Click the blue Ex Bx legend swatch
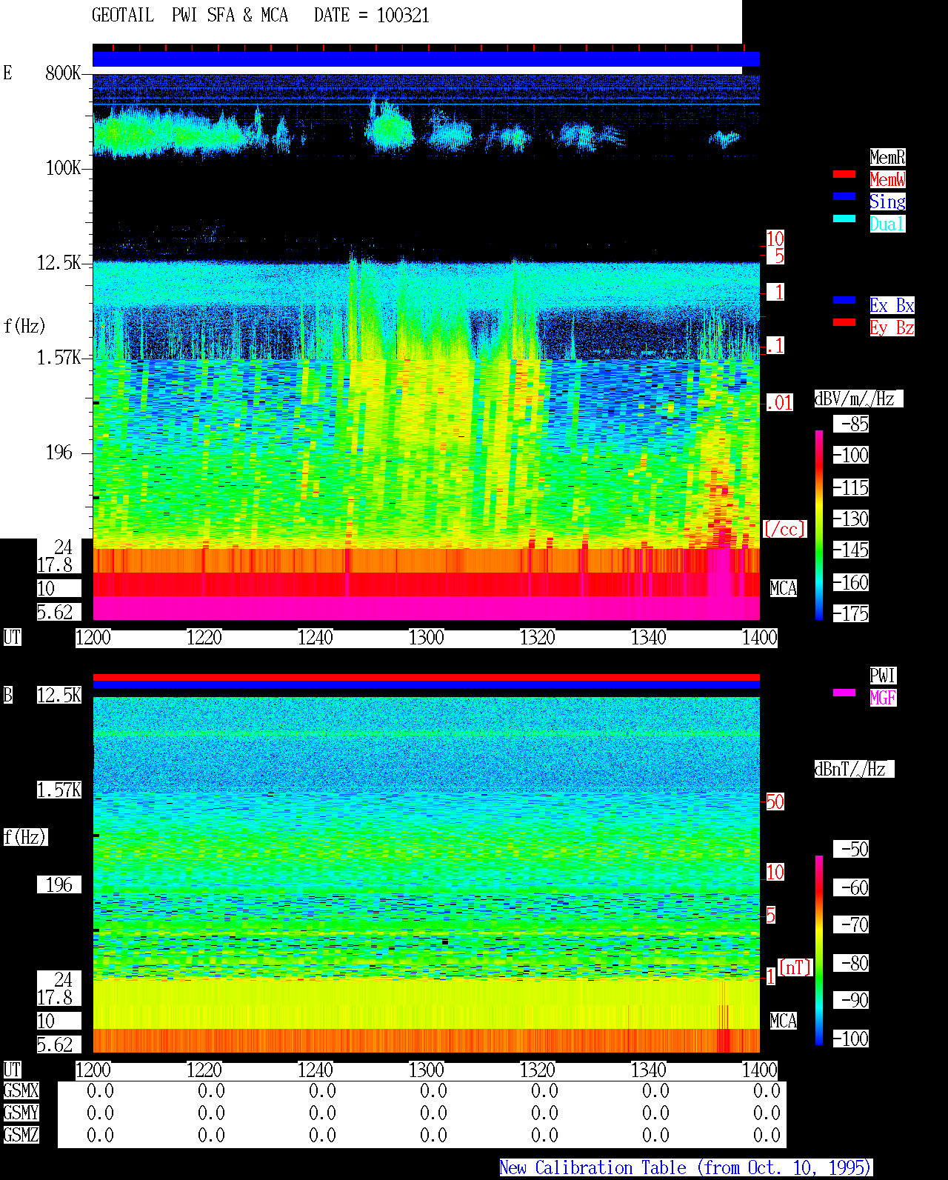The width and height of the screenshot is (948, 1180). point(844,300)
